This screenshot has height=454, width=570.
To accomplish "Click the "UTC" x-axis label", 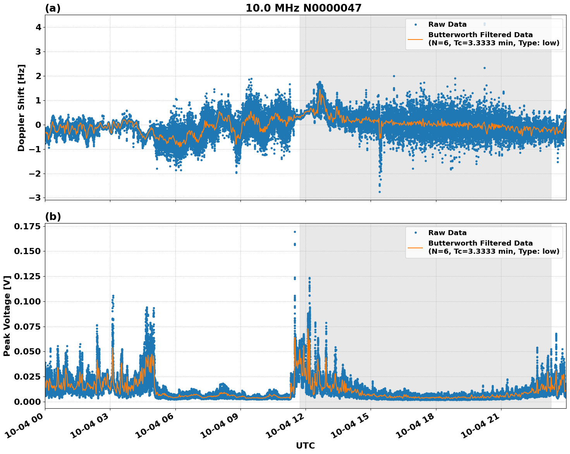I will pyautogui.click(x=305, y=445).
